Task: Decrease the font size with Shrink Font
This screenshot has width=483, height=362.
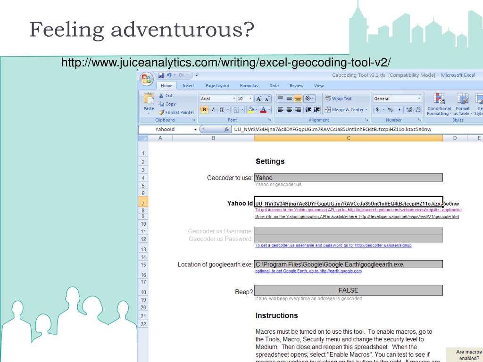Action: click(267, 99)
